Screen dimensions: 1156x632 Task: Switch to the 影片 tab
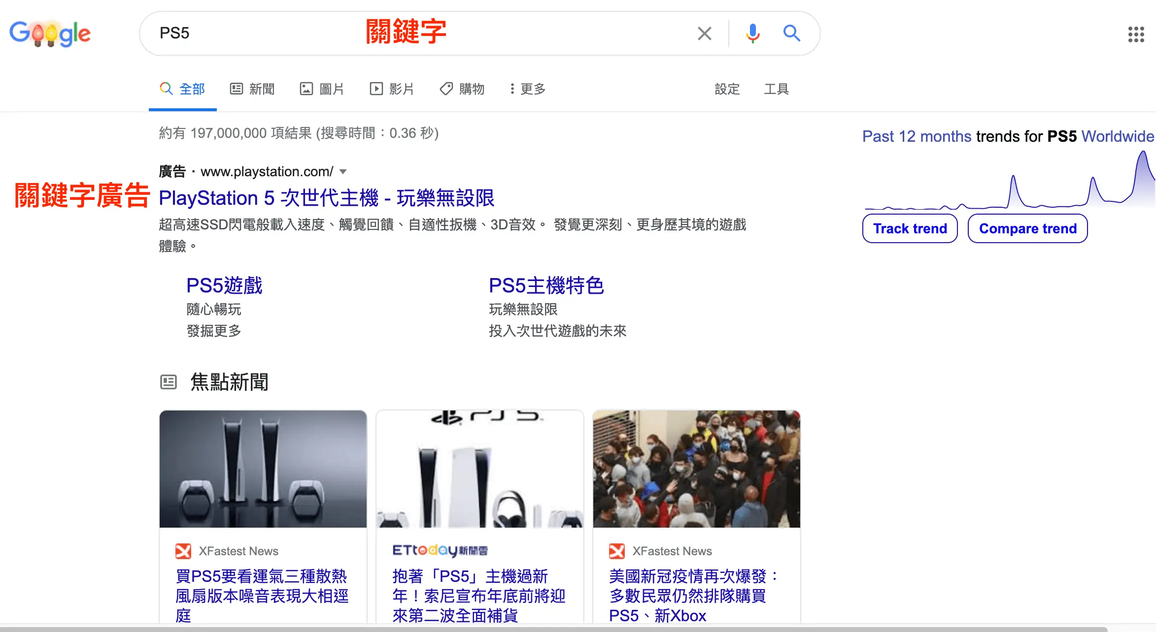pyautogui.click(x=392, y=89)
